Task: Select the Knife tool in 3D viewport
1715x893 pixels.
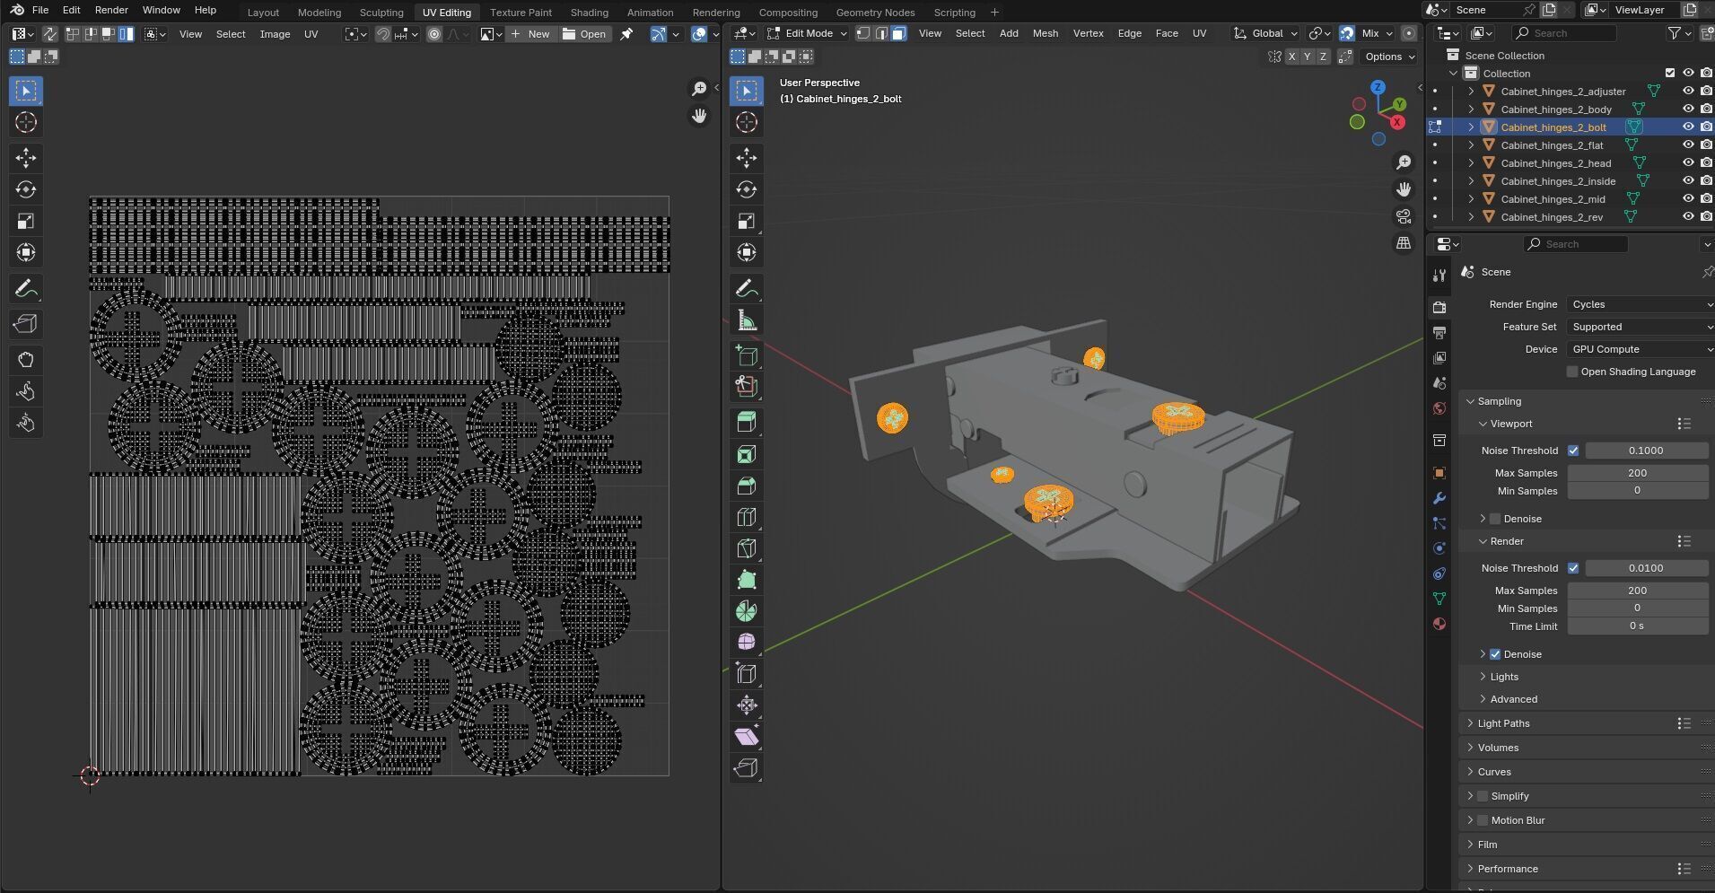Action: point(746,548)
